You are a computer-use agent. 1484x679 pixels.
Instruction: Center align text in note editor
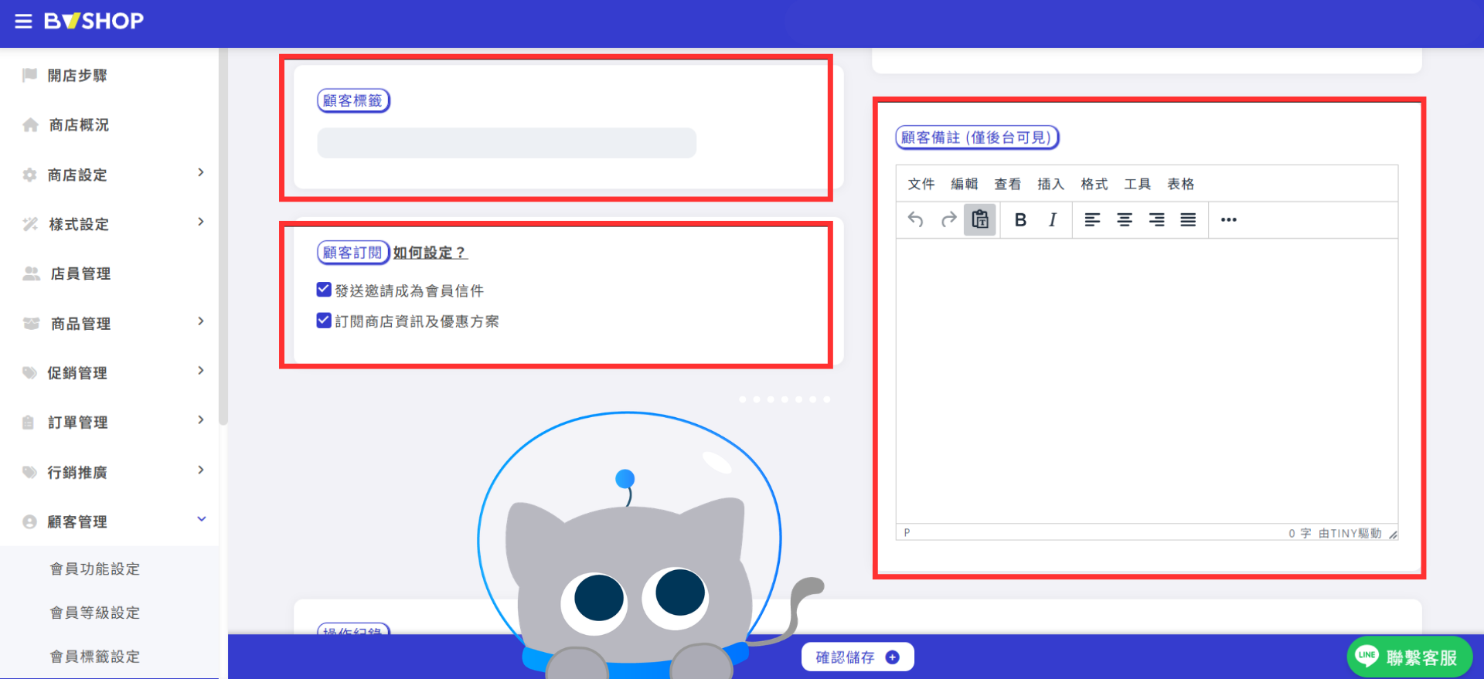pos(1125,220)
